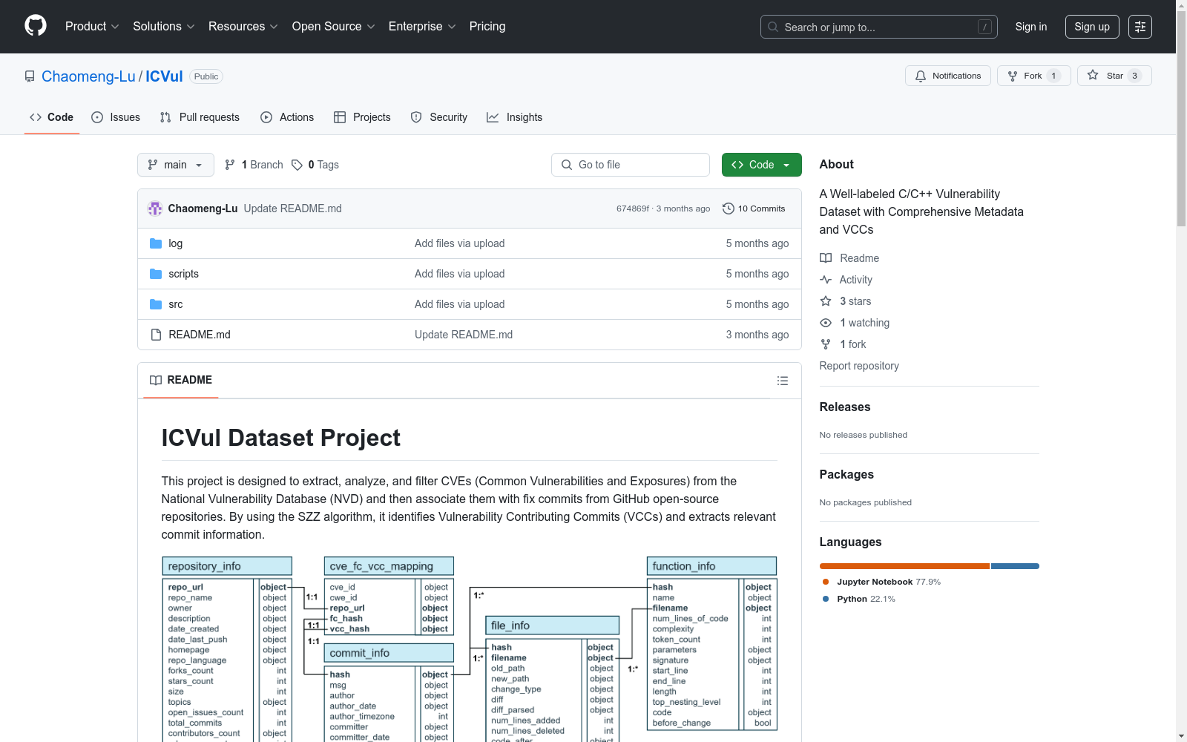Click the Python language bar segment
Viewport: 1187px width, 742px height.
click(x=1015, y=566)
